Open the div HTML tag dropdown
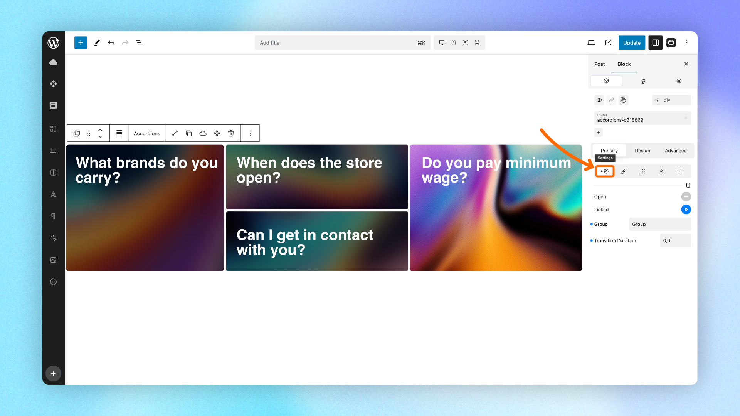 [x=671, y=100]
